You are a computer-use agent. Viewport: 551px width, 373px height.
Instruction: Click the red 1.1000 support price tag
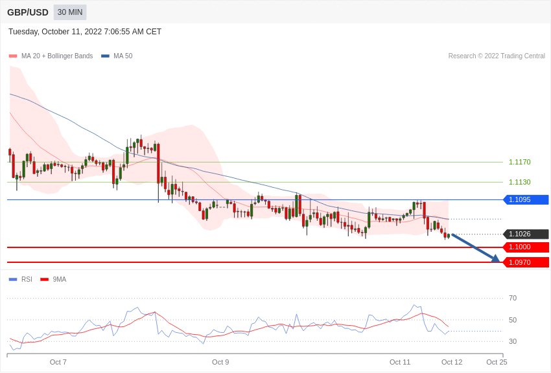(526, 247)
